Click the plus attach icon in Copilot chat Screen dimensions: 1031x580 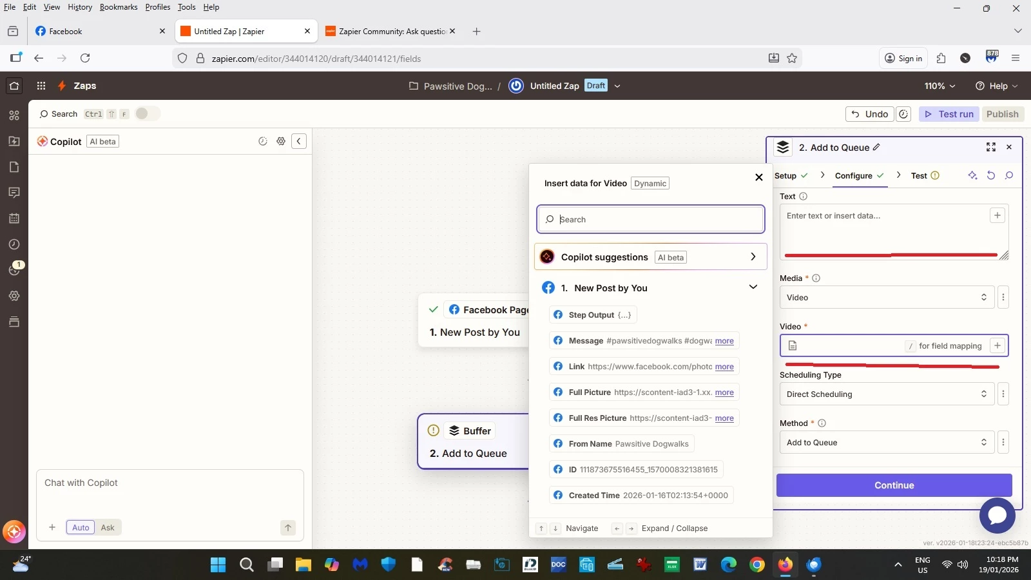coord(52,527)
